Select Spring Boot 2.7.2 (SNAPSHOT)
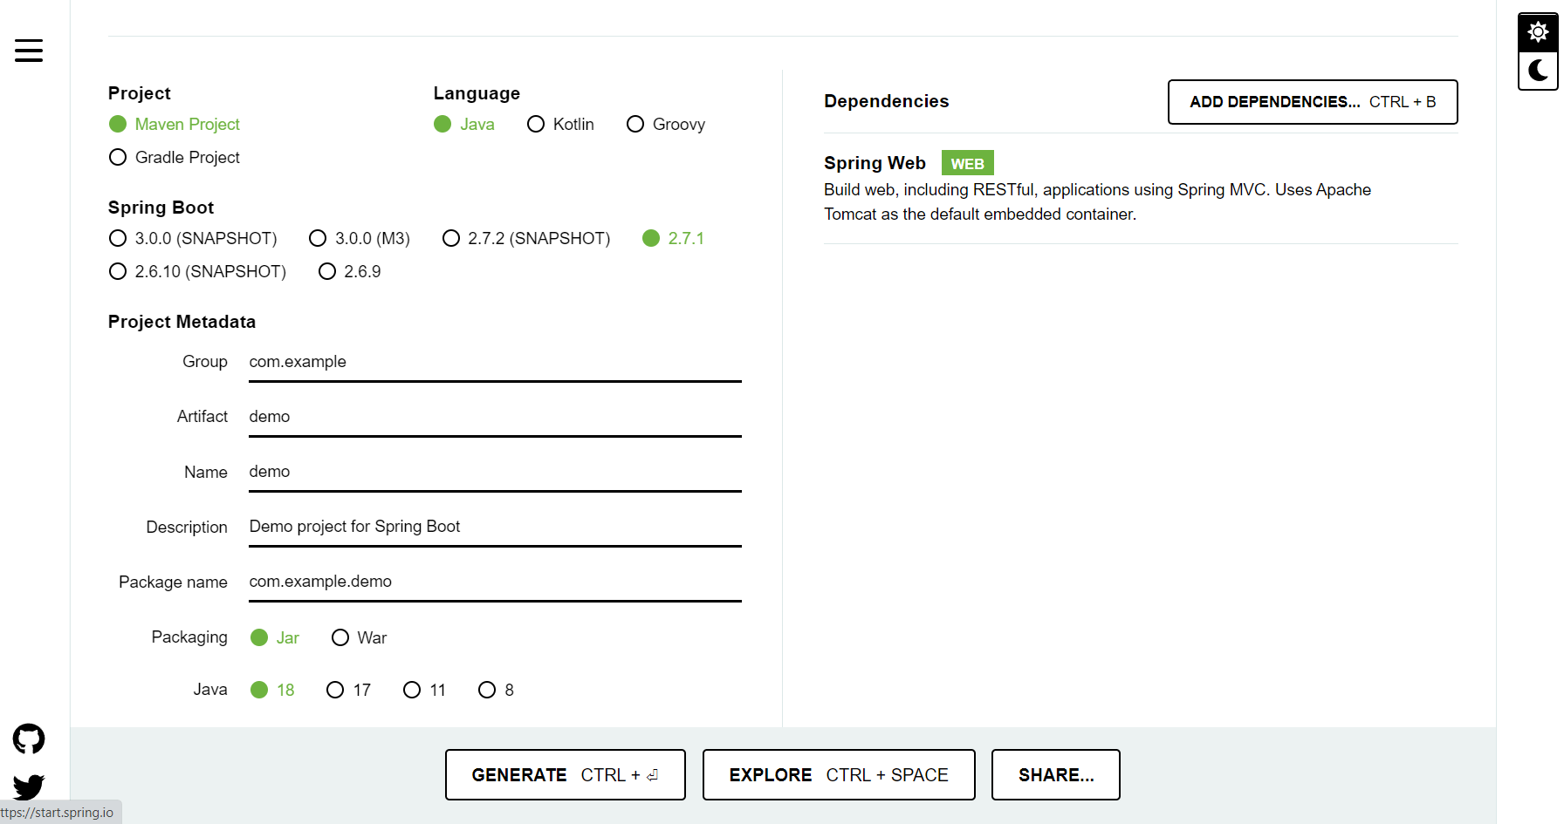 tap(526, 238)
